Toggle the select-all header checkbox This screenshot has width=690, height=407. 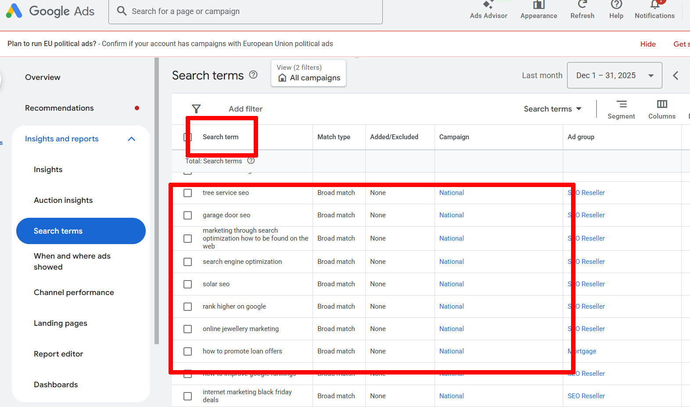click(x=187, y=137)
